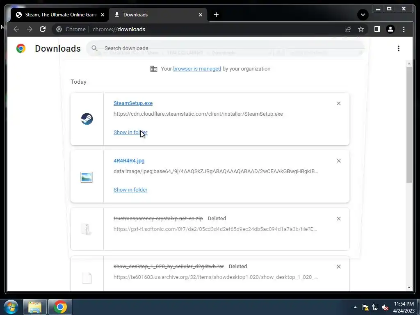Open the Chrome three-dot menu

pyautogui.click(x=404, y=29)
